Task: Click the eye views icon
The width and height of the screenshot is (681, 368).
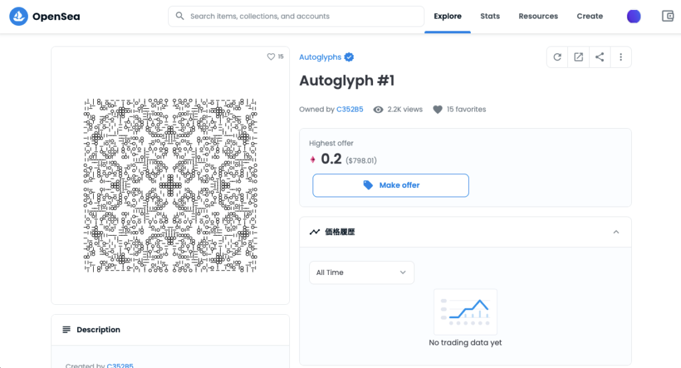Action: click(x=378, y=110)
